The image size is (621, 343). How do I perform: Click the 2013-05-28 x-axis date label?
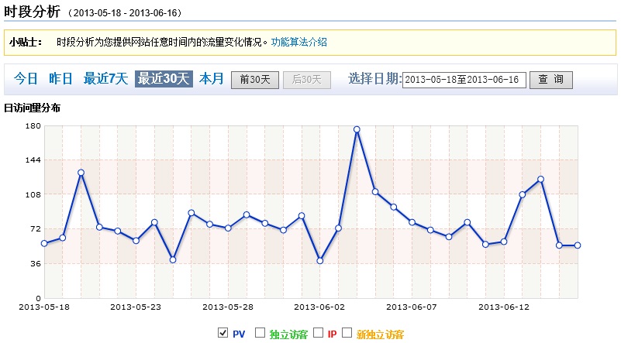(228, 307)
